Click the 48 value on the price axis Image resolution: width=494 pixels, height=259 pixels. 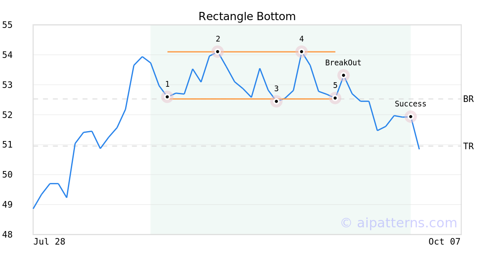[x=7, y=235]
